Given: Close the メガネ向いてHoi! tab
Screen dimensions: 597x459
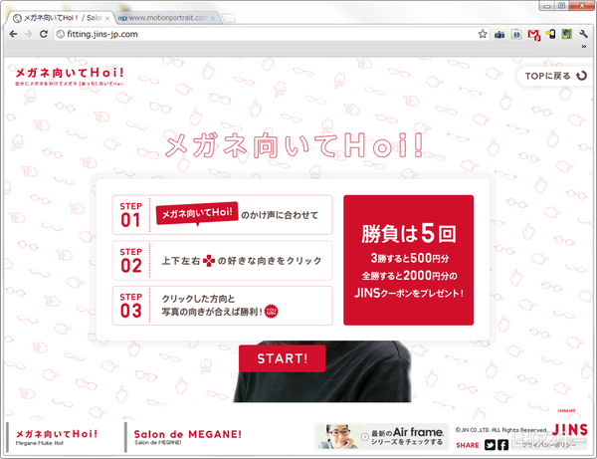Looking at the screenshot, I should pyautogui.click(x=107, y=18).
